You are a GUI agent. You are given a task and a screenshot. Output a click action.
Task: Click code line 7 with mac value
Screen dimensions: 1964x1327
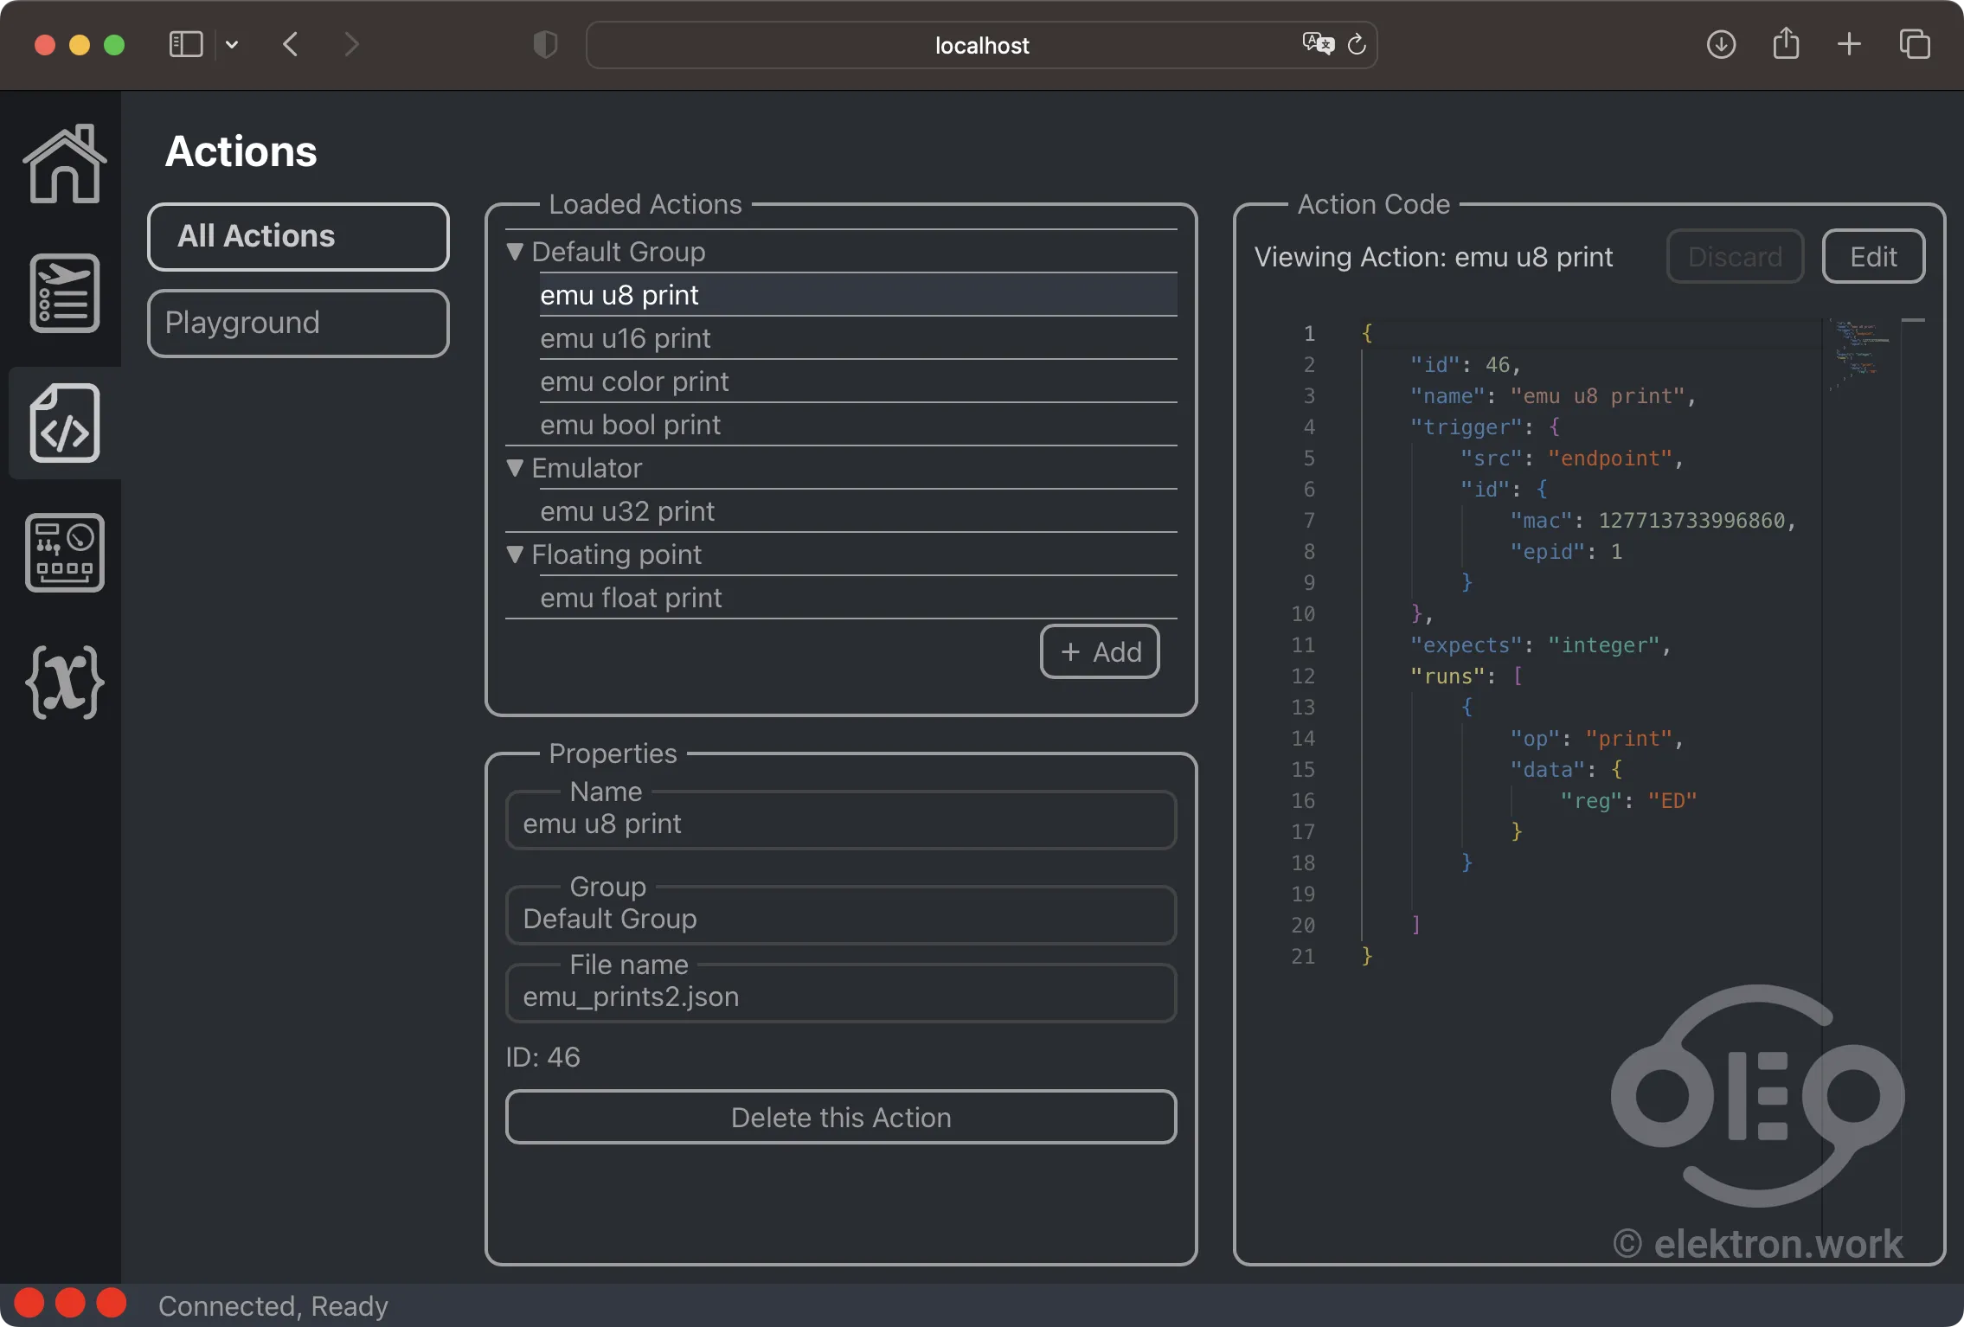(x=1653, y=521)
